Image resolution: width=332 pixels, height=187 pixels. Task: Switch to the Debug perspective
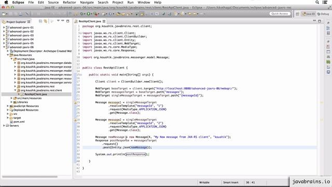coord(323,14)
